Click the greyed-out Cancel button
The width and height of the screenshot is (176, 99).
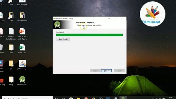tap(119, 71)
